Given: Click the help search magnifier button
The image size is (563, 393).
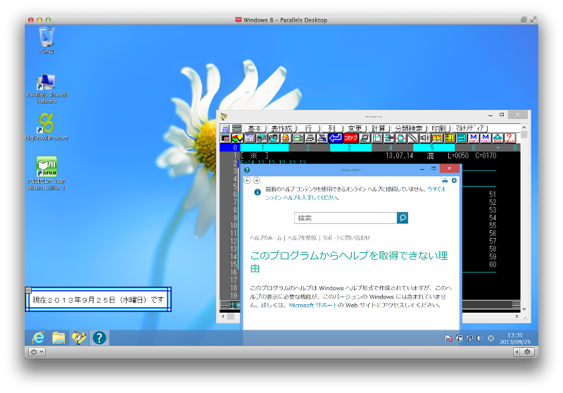Looking at the screenshot, I should pyautogui.click(x=402, y=218).
